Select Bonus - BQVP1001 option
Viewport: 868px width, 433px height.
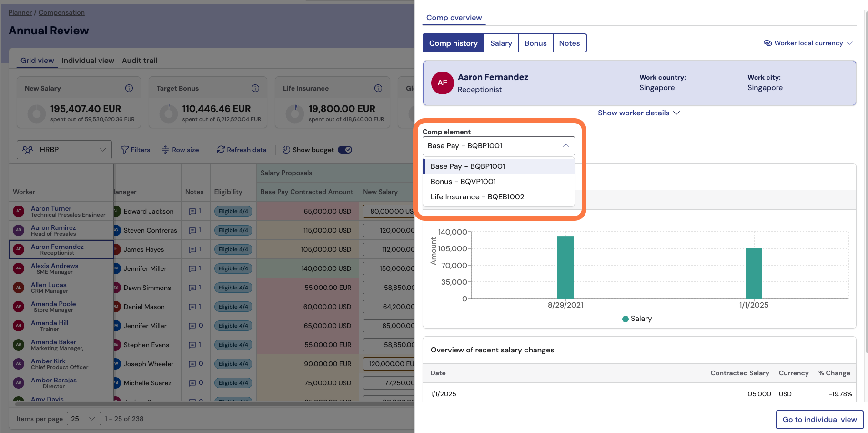(463, 182)
